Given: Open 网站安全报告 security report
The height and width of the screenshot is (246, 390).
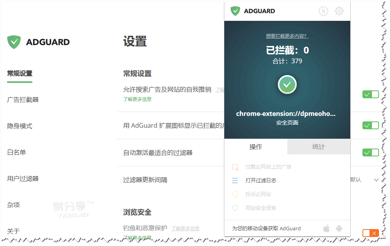Looking at the screenshot, I should [235, 208].
